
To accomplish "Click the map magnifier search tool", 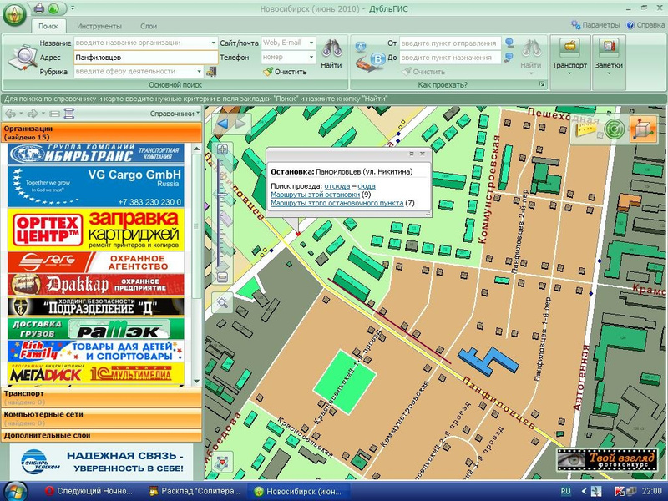I will tap(222, 302).
